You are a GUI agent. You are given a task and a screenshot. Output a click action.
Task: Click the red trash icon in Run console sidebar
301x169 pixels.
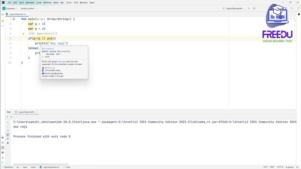[x=8, y=143]
